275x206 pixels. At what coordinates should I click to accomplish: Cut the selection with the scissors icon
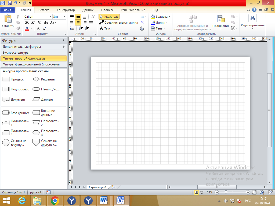click(x=18, y=17)
